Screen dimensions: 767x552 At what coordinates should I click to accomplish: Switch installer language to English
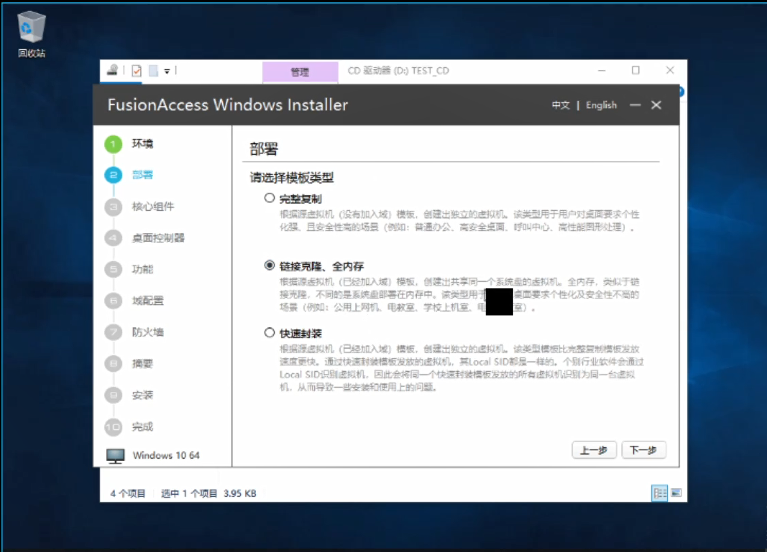click(601, 105)
